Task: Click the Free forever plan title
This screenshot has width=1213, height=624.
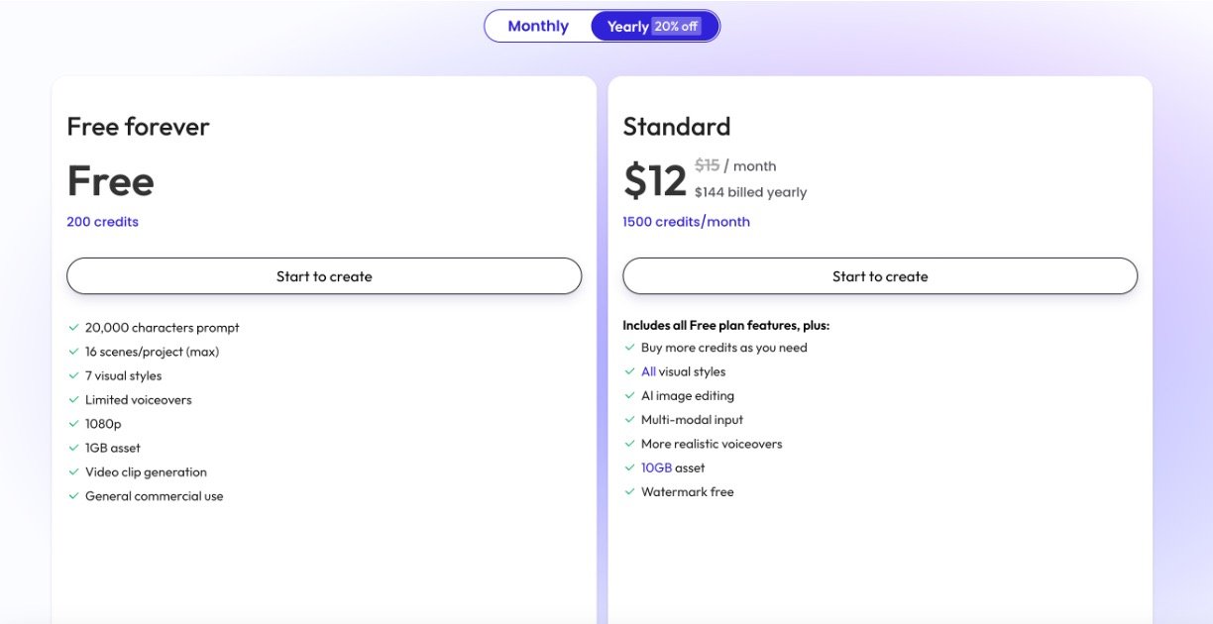Action: (x=138, y=127)
